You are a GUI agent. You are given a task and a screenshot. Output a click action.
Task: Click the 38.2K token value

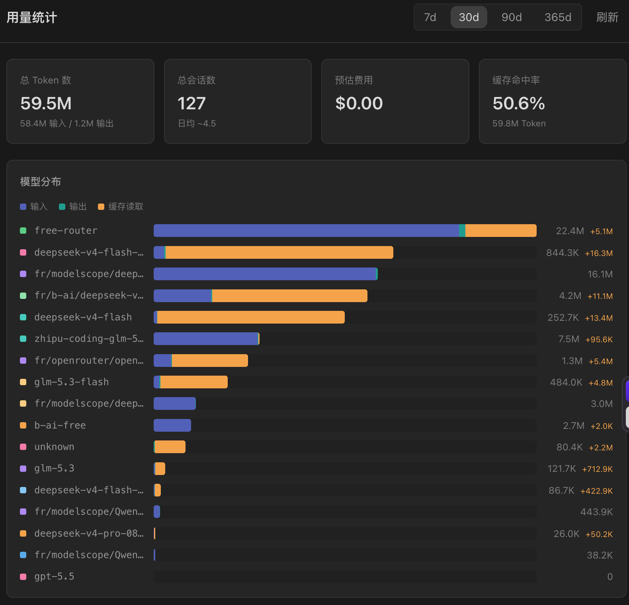(x=600, y=555)
